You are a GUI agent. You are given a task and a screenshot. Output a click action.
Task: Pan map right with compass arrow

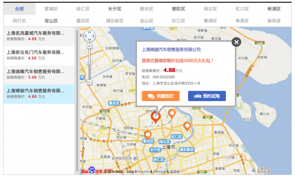pos(93,36)
